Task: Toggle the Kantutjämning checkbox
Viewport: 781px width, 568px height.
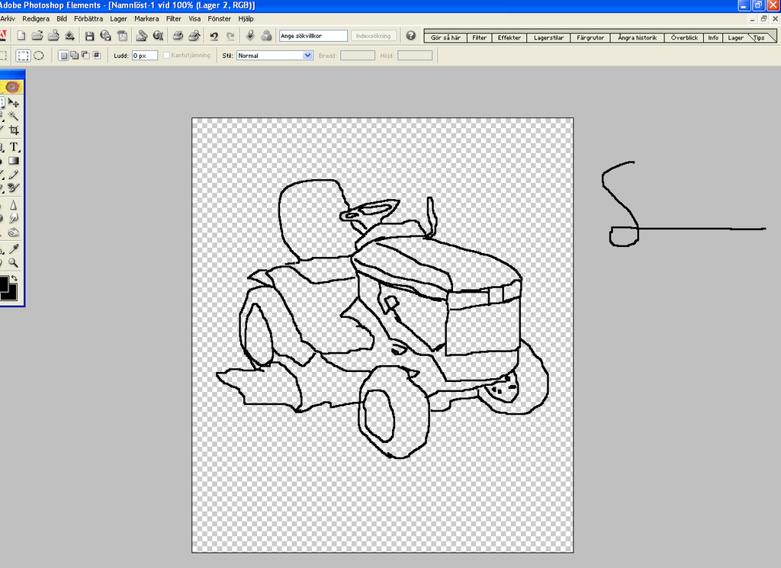Action: point(166,55)
